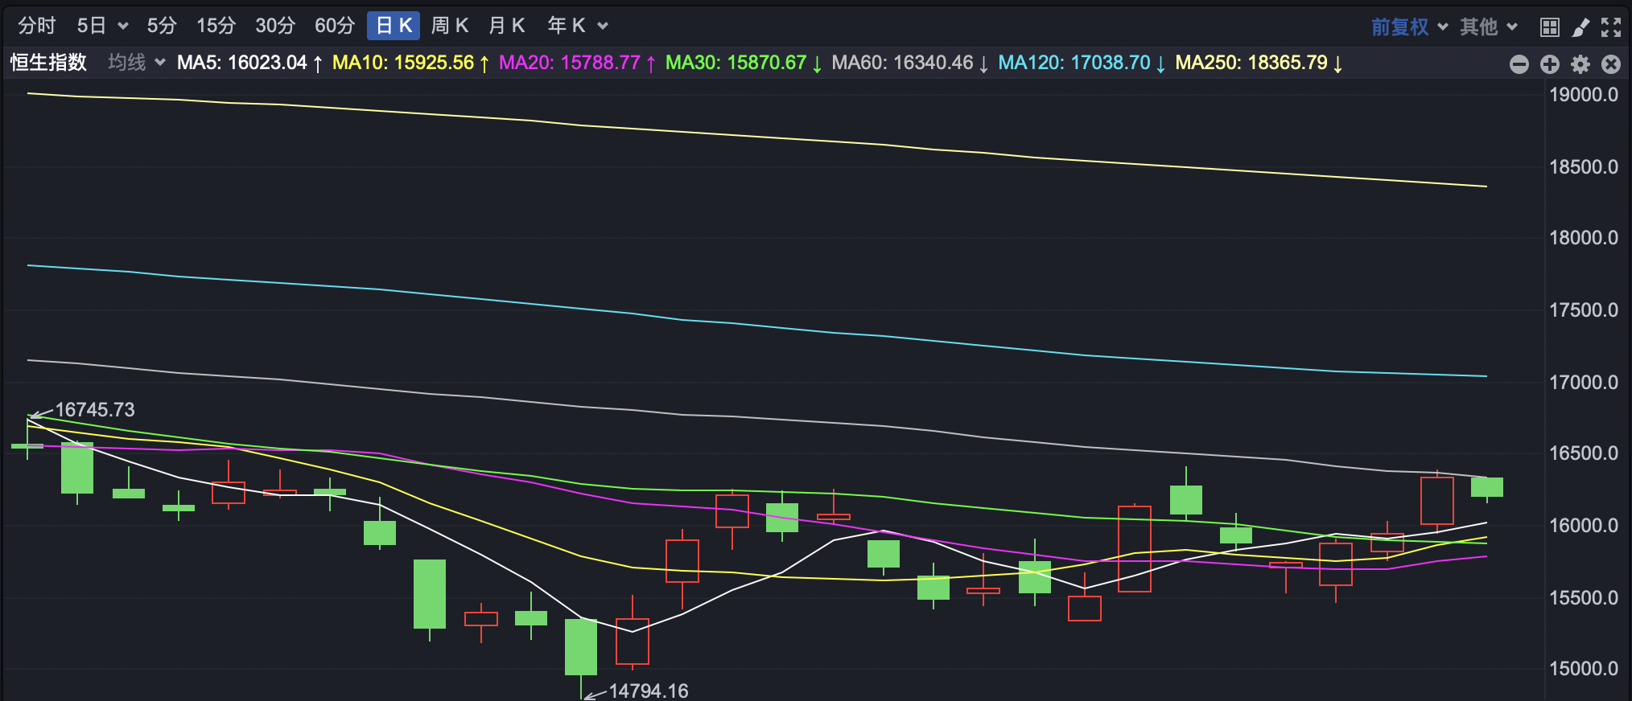
Task: Select the 月K monthly candlestick tab
Action: (x=507, y=26)
